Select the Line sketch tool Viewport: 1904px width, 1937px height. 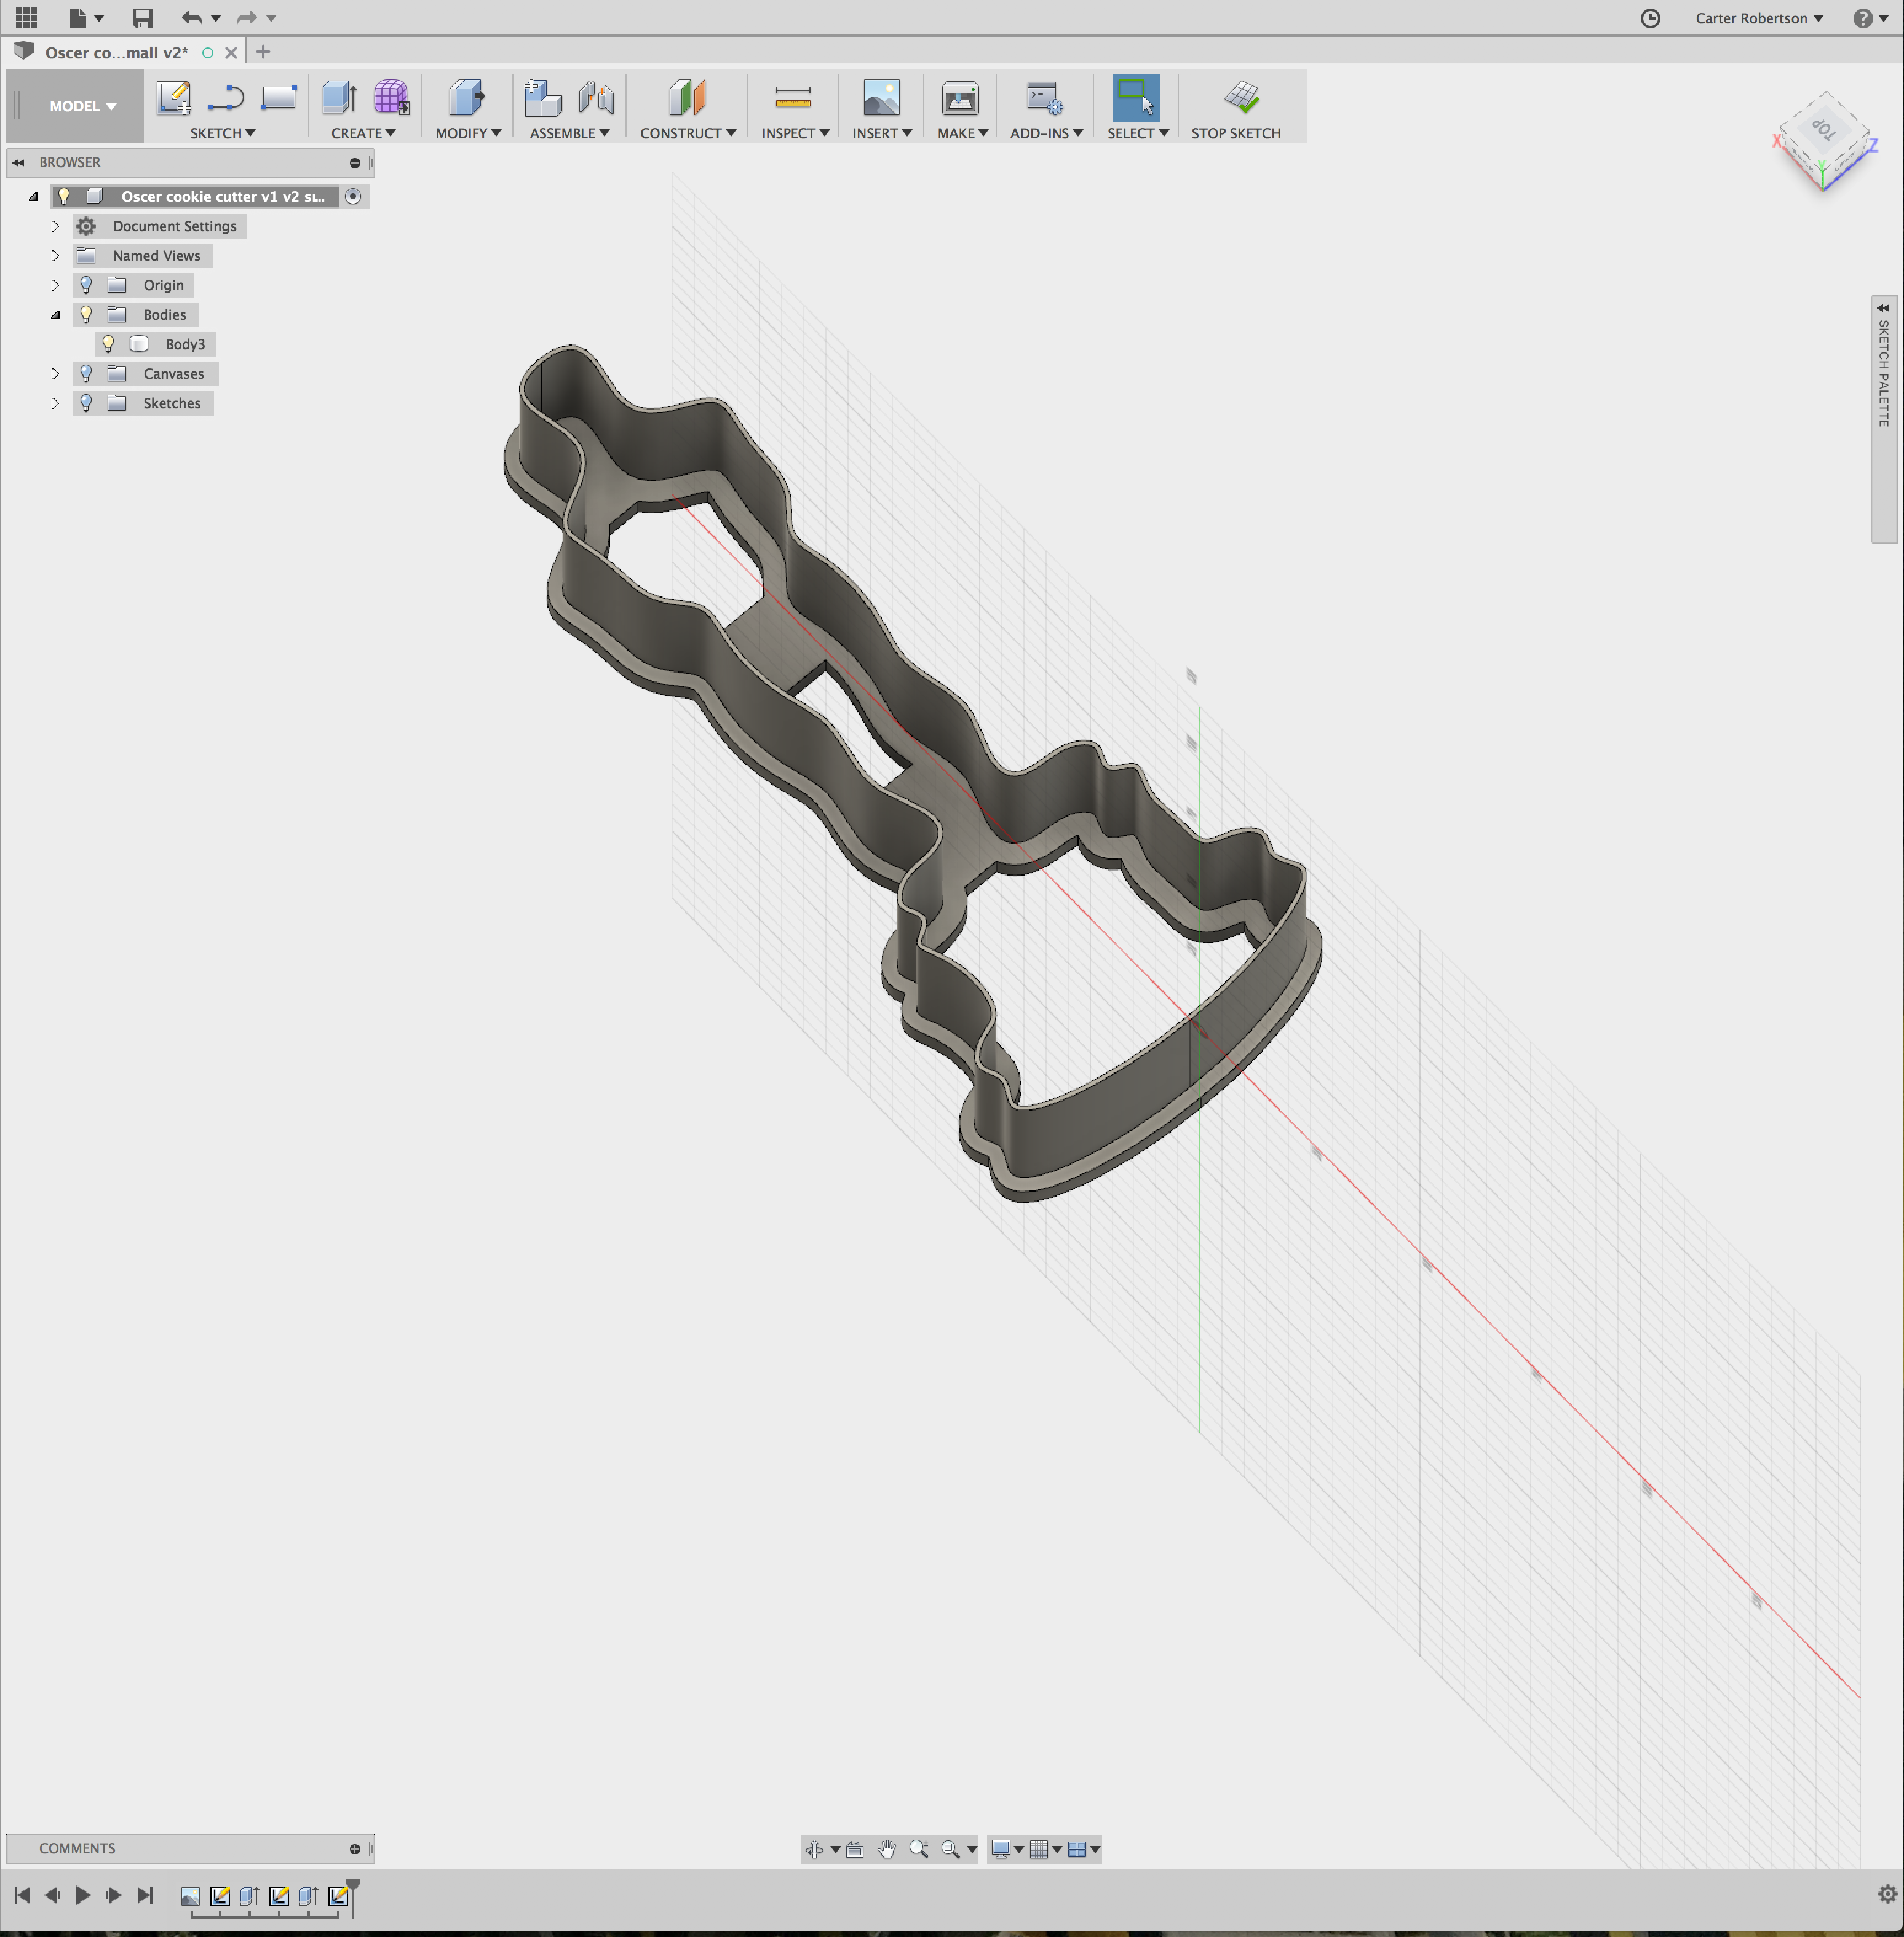(x=226, y=98)
